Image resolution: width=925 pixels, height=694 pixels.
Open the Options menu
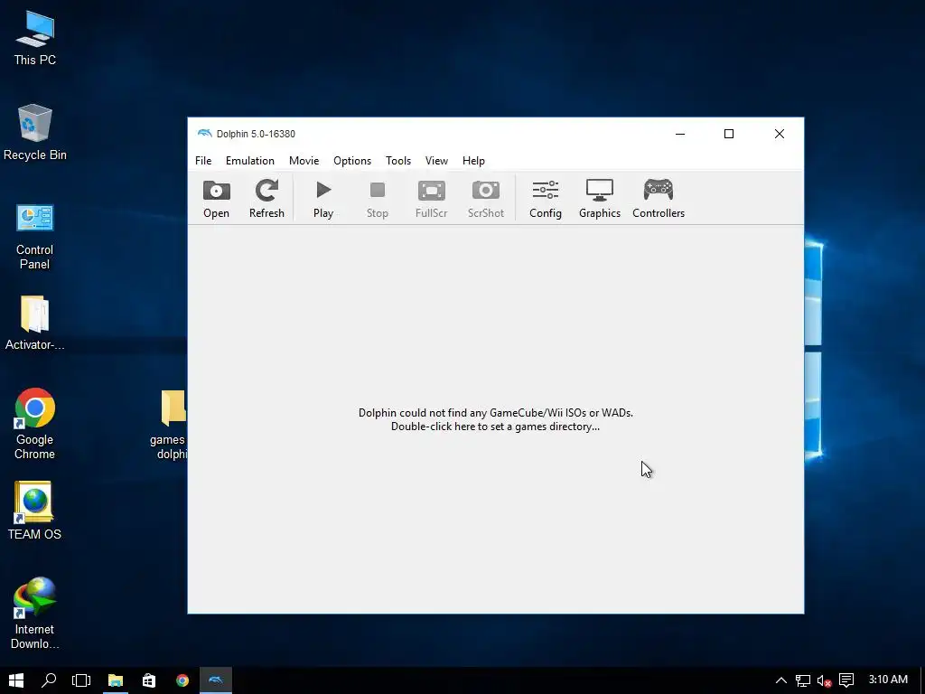pos(352,161)
